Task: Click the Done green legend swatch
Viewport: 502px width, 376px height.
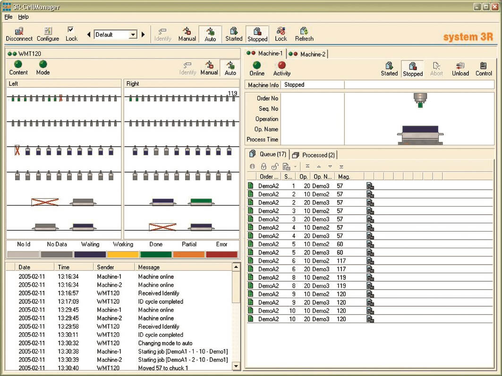Action: [156, 254]
